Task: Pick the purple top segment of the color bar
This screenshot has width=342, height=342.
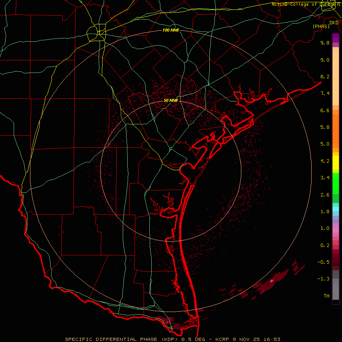Action: (336, 38)
